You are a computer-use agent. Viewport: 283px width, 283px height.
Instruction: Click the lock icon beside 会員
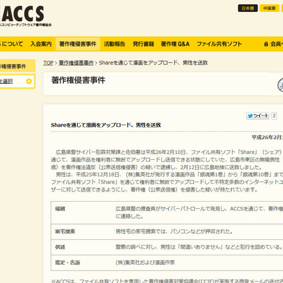(266, 44)
